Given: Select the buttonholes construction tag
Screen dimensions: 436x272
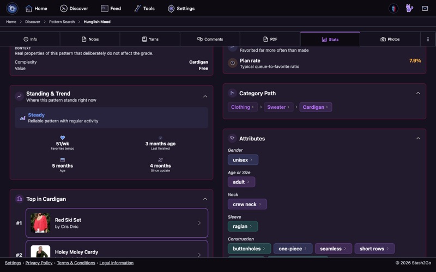Looking at the screenshot, I should (x=249, y=249).
